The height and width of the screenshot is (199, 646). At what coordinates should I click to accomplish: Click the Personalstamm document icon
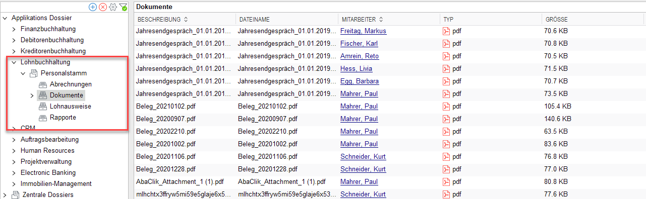34,73
